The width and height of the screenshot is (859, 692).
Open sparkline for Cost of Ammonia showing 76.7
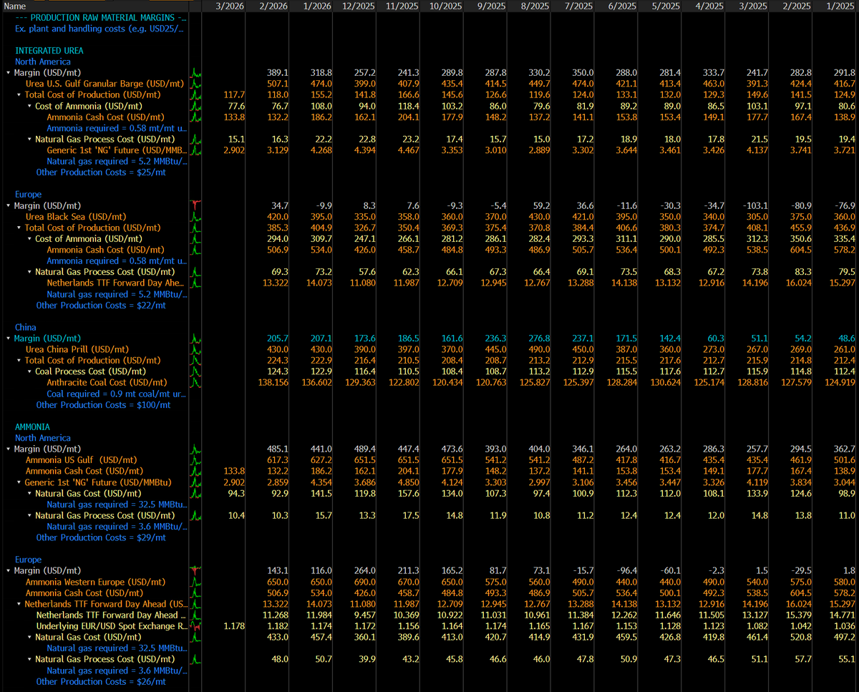click(x=195, y=106)
